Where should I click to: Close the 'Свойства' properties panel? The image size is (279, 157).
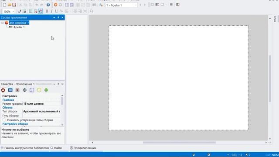(62, 84)
